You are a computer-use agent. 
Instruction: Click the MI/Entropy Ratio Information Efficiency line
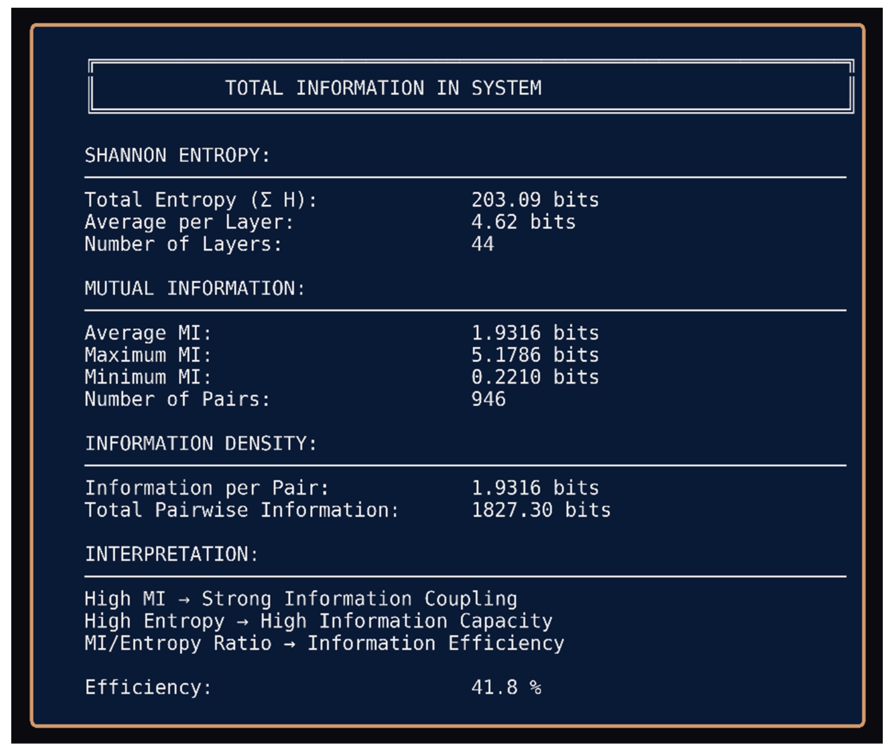pyautogui.click(x=324, y=643)
